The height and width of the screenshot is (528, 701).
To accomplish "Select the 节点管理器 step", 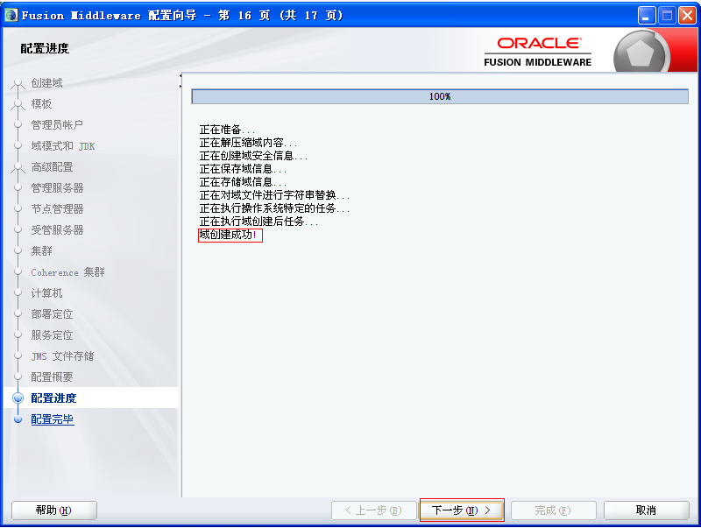I will [x=57, y=208].
